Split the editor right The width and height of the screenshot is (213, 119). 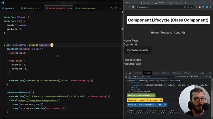tap(116, 8)
